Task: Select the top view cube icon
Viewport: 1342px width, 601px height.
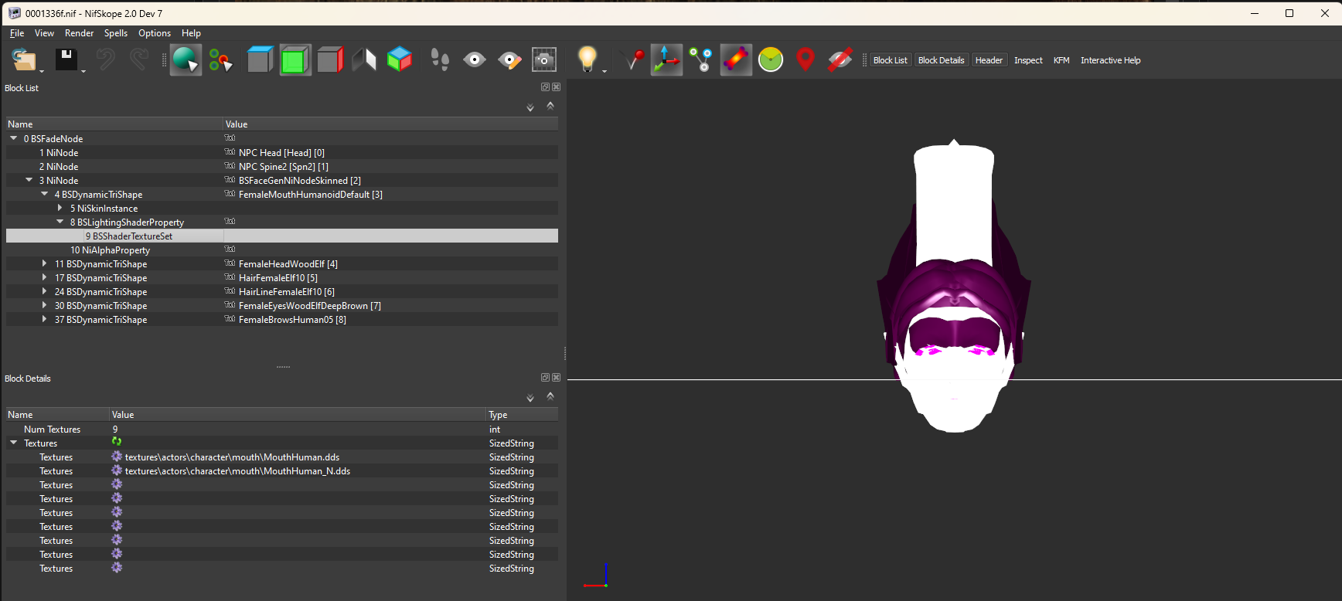Action: pos(260,60)
